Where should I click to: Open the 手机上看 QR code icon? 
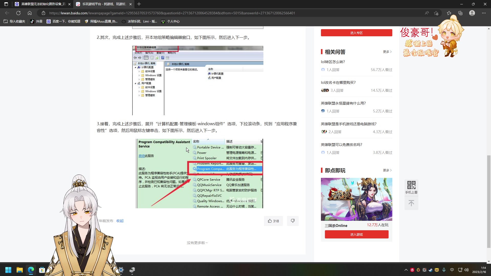pos(411,187)
